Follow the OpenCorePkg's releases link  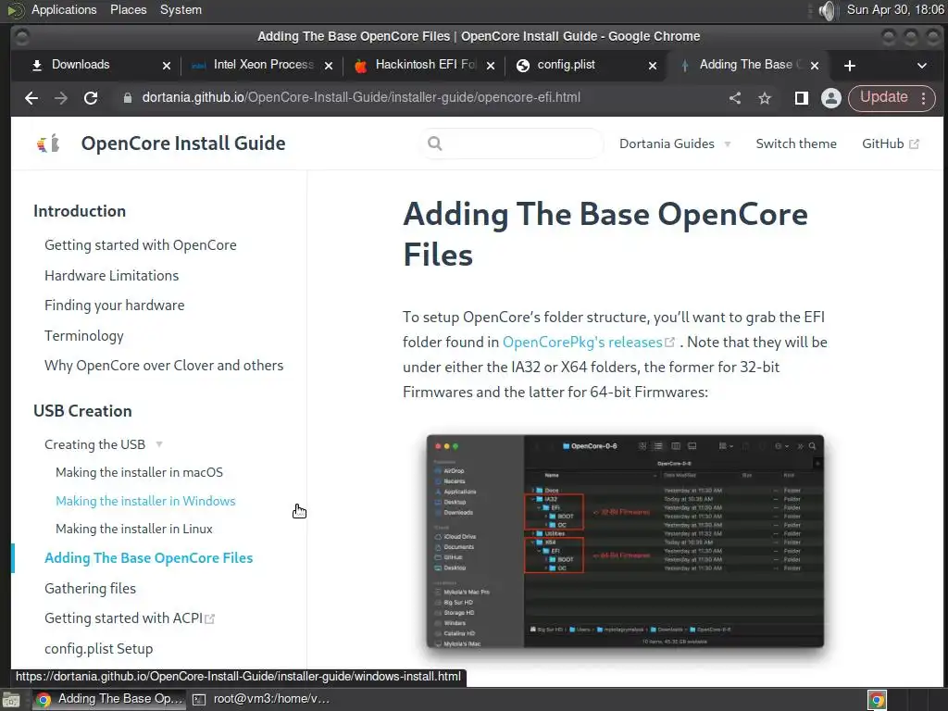(x=588, y=343)
